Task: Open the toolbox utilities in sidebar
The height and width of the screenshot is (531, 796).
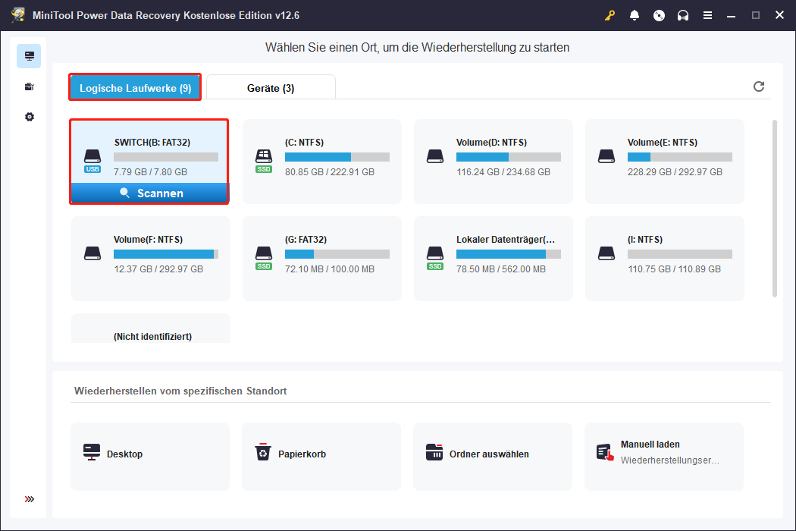Action: tap(29, 86)
